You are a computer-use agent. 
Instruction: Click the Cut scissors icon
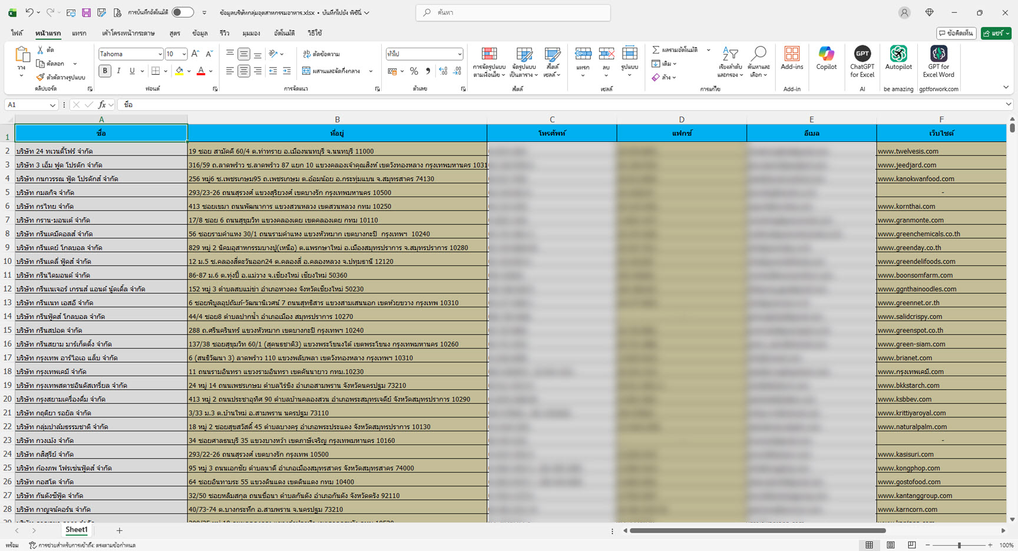40,50
